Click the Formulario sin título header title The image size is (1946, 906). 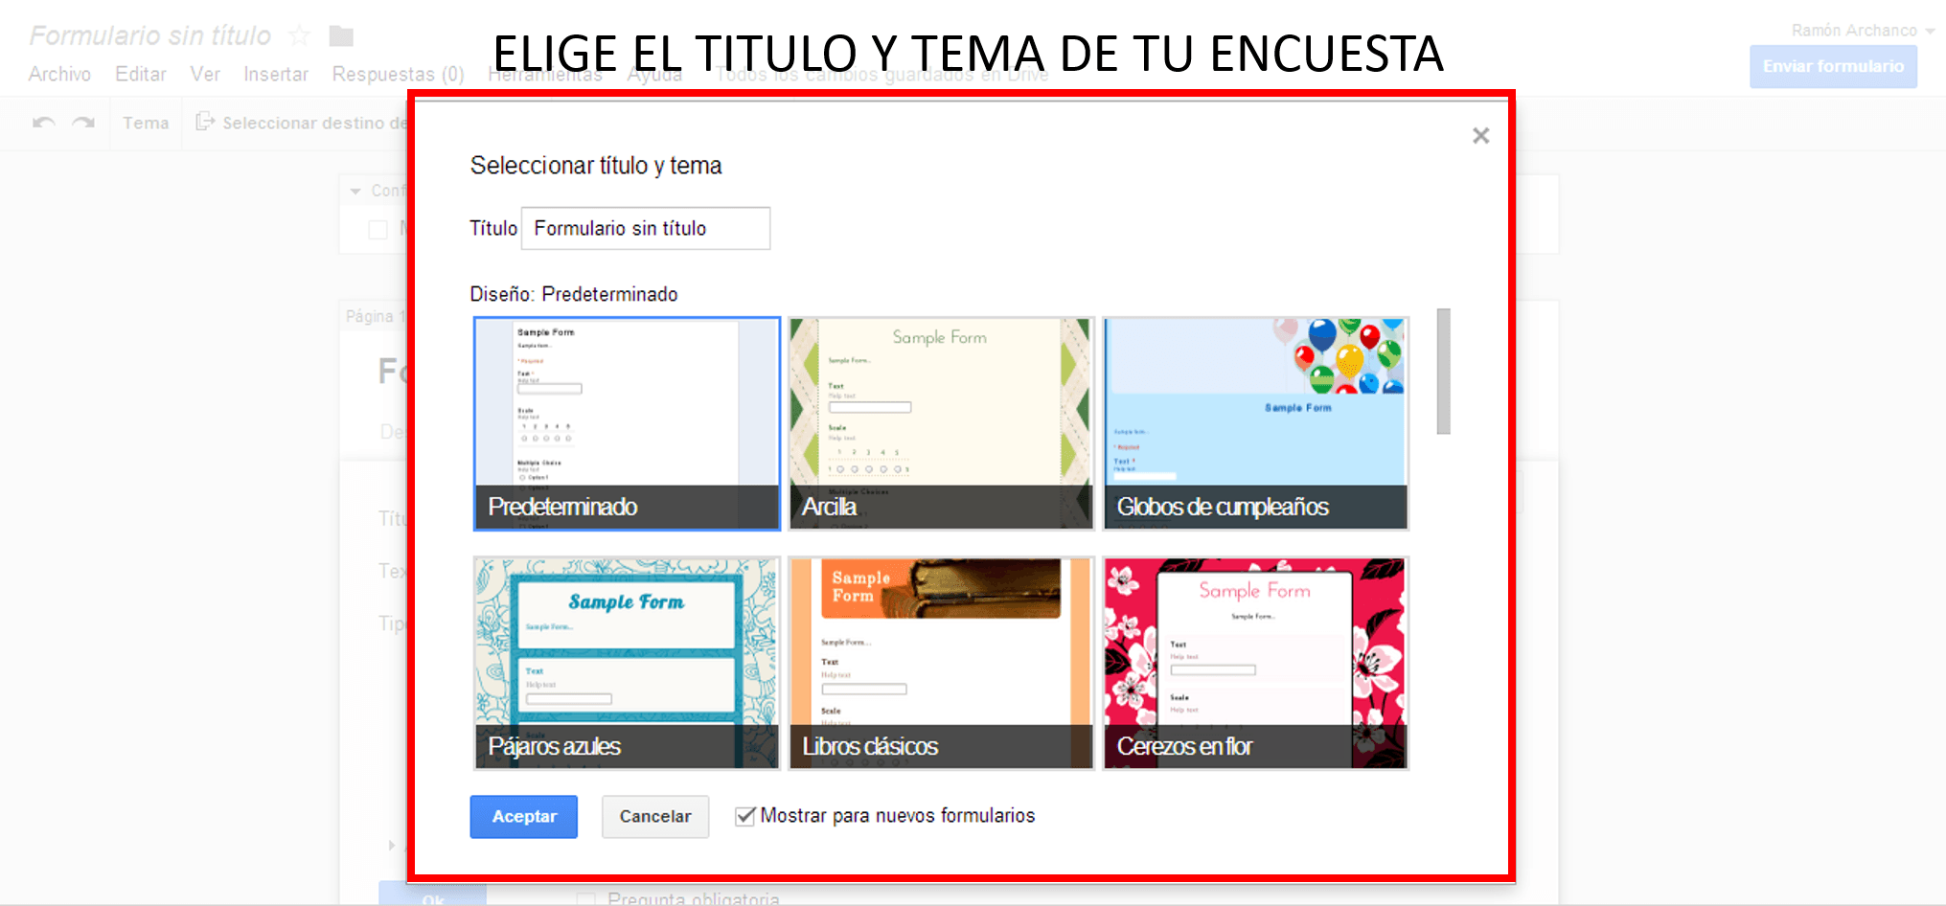coord(150,35)
